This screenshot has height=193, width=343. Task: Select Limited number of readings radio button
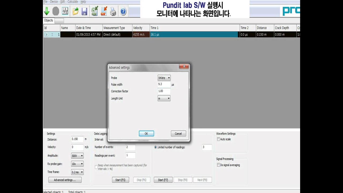tap(155, 147)
